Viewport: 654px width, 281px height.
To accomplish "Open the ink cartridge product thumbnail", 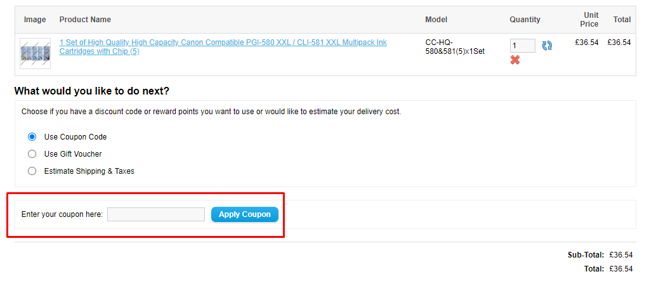I will pyautogui.click(x=35, y=53).
